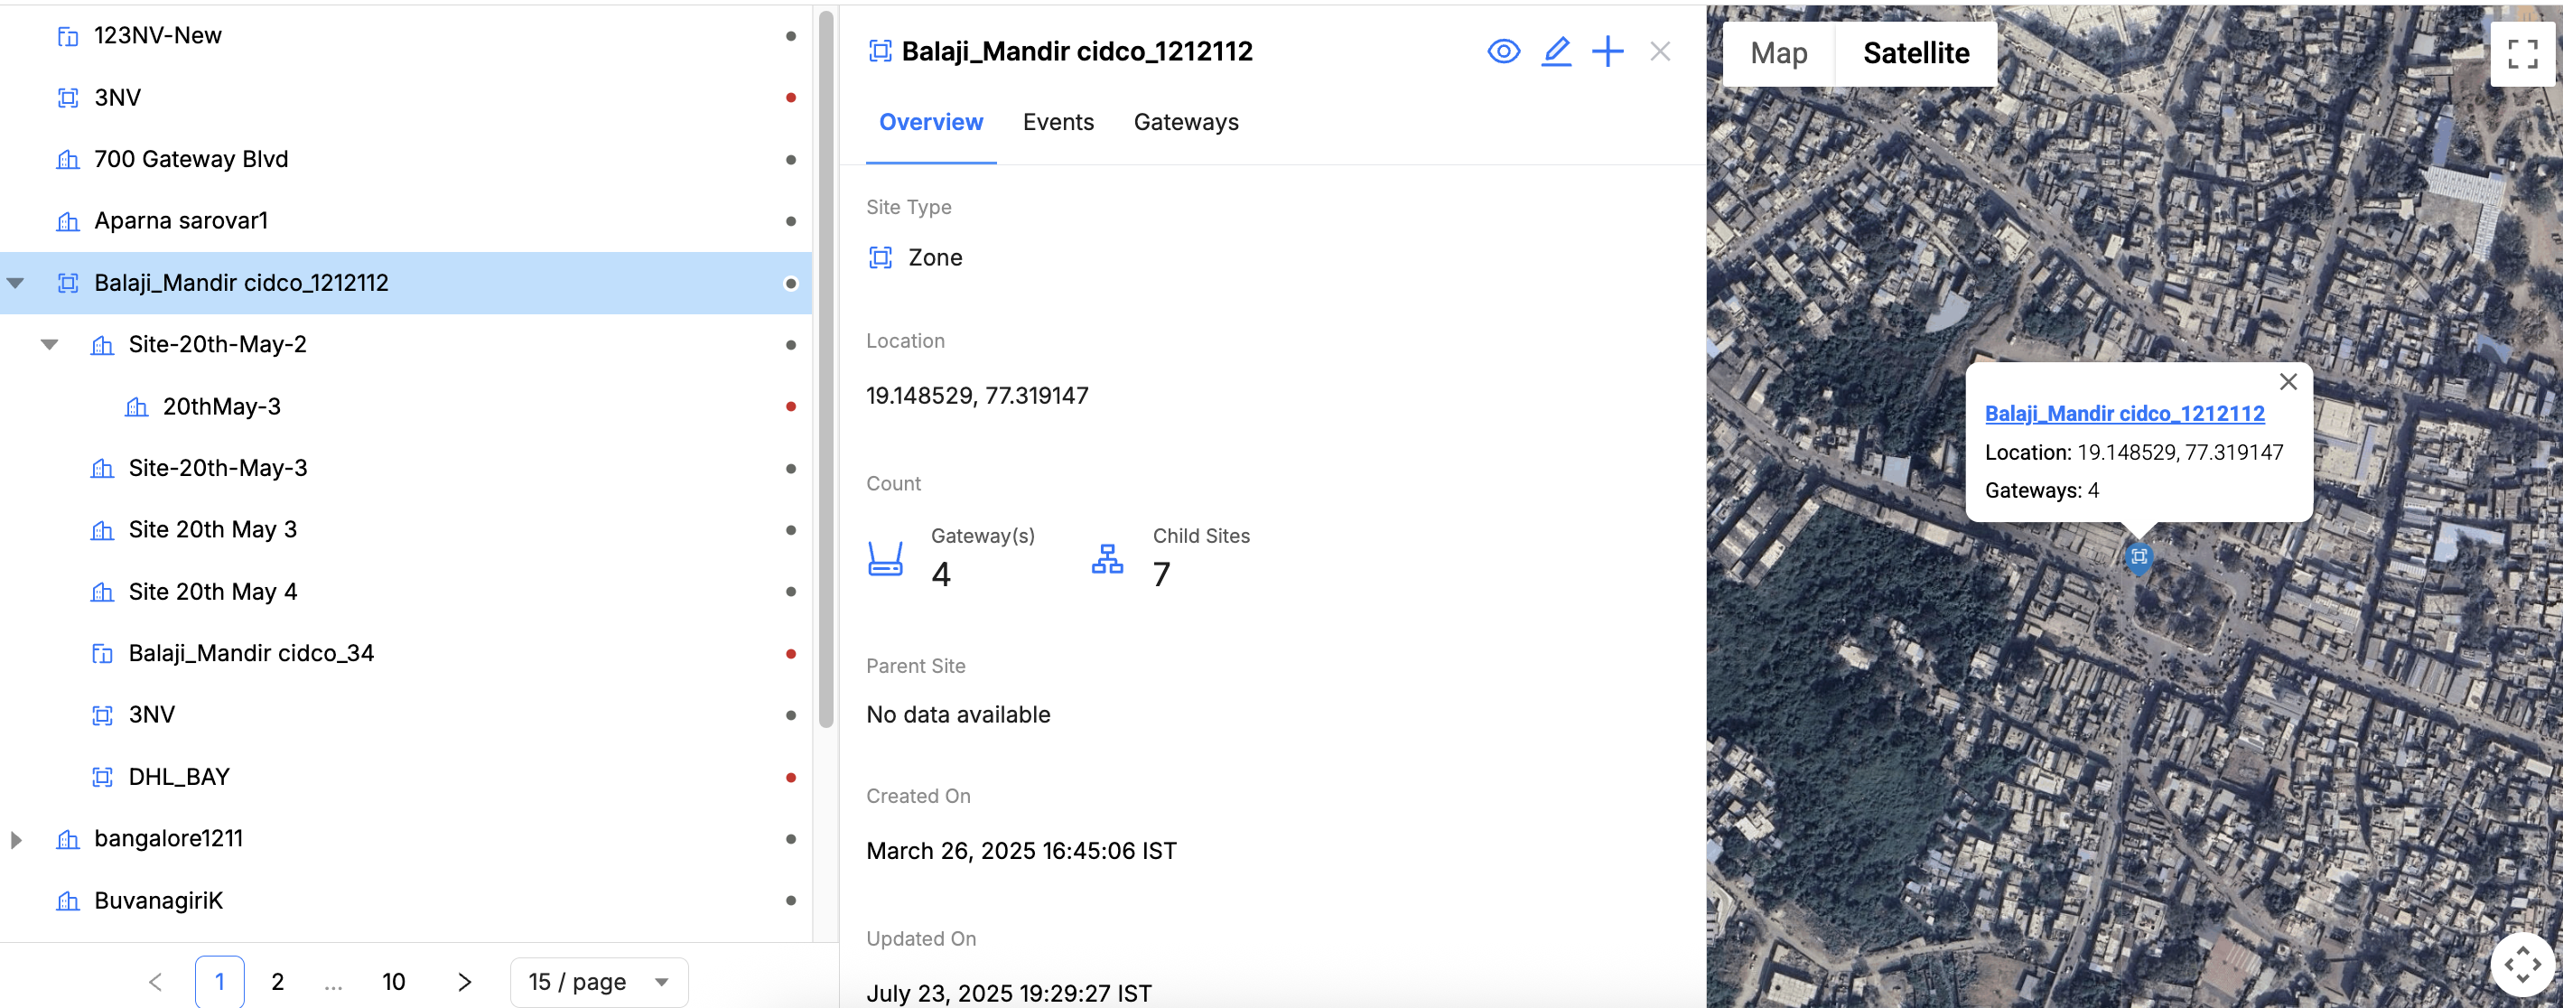
Task: Close the site details panel
Action: [1660, 51]
